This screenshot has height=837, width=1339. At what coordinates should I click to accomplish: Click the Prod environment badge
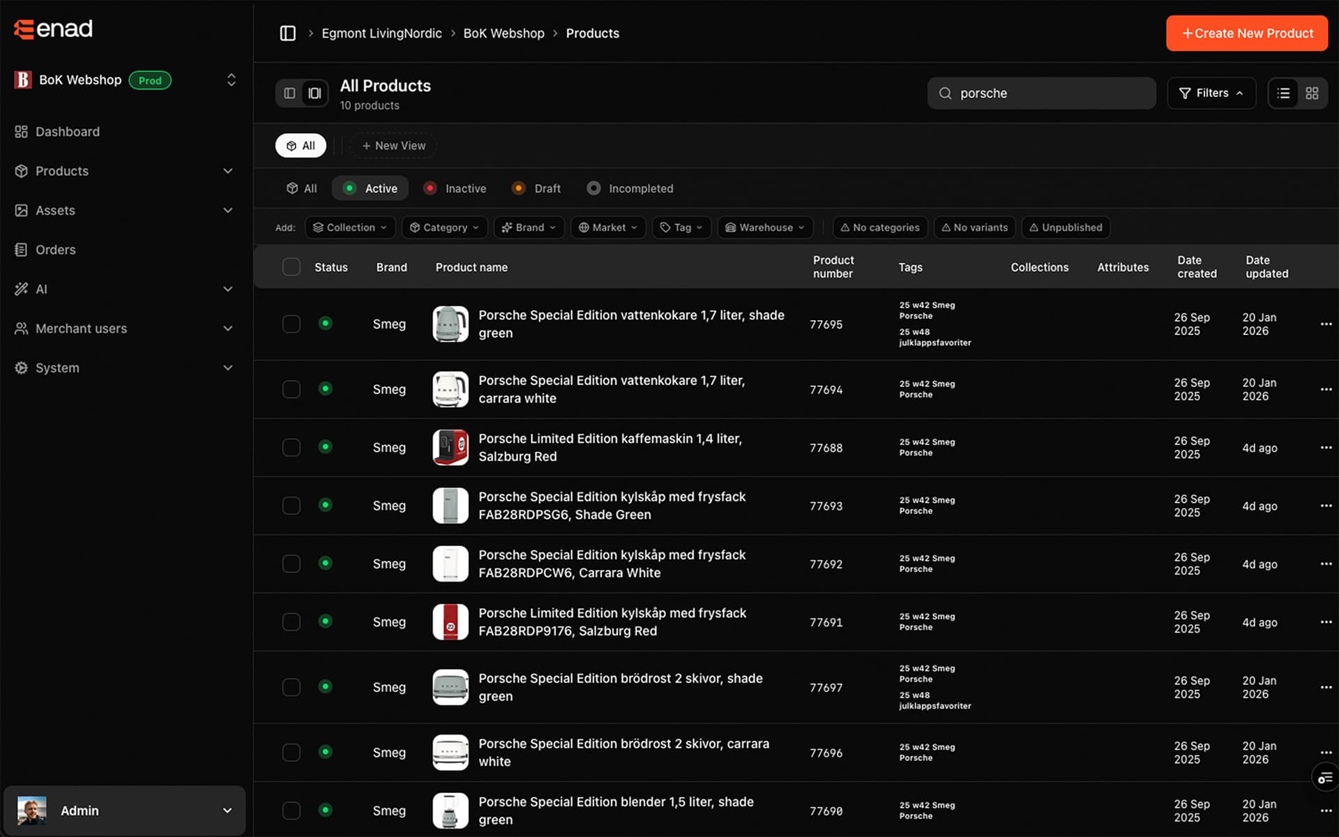click(x=150, y=80)
